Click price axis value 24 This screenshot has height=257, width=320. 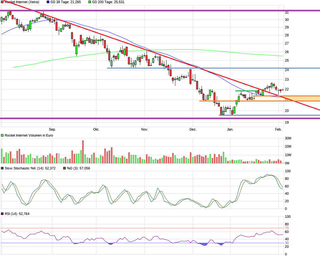point(287,70)
